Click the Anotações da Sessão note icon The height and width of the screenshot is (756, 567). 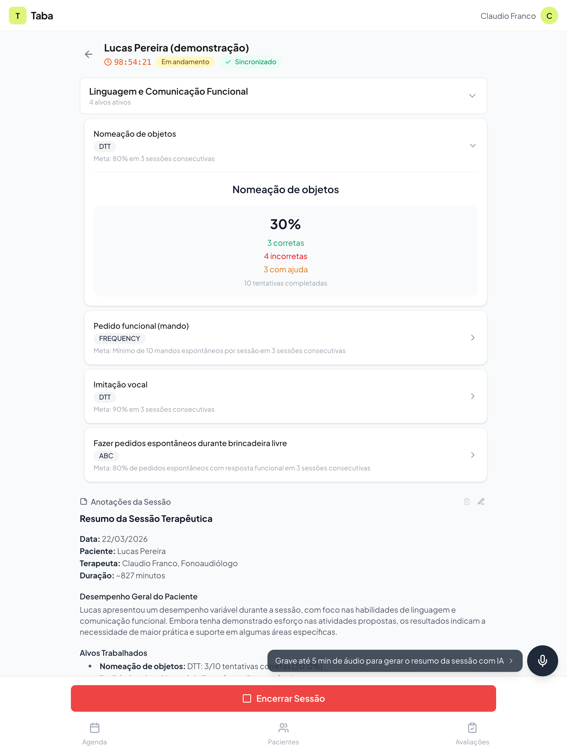(x=83, y=501)
